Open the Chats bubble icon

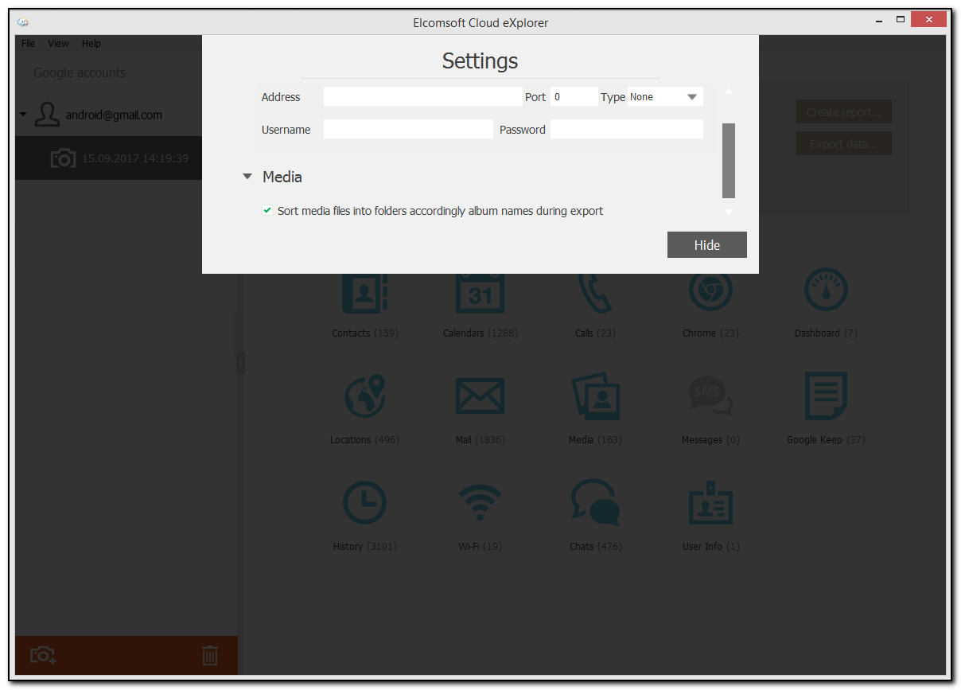595,503
